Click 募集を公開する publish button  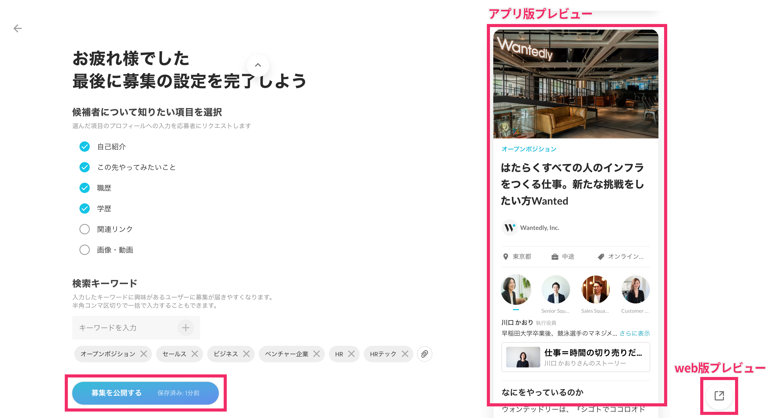(x=146, y=393)
